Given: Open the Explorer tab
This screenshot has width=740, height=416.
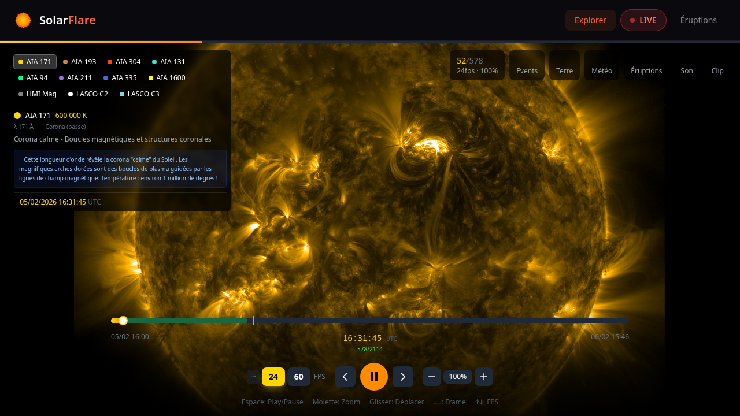Looking at the screenshot, I should pos(590,20).
